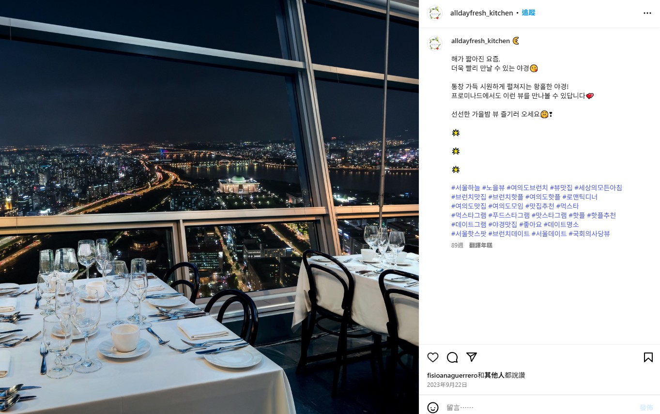Open comments via the speech bubble icon
660x414 pixels.
452,357
